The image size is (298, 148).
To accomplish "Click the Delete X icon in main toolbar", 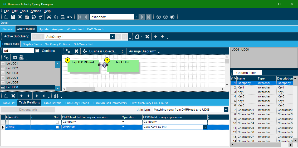I will tap(20, 17).
